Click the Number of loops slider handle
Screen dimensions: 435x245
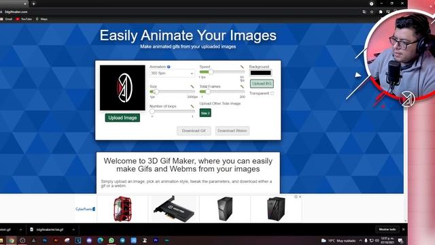point(152,112)
